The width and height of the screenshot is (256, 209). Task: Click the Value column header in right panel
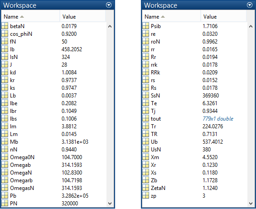223,16
